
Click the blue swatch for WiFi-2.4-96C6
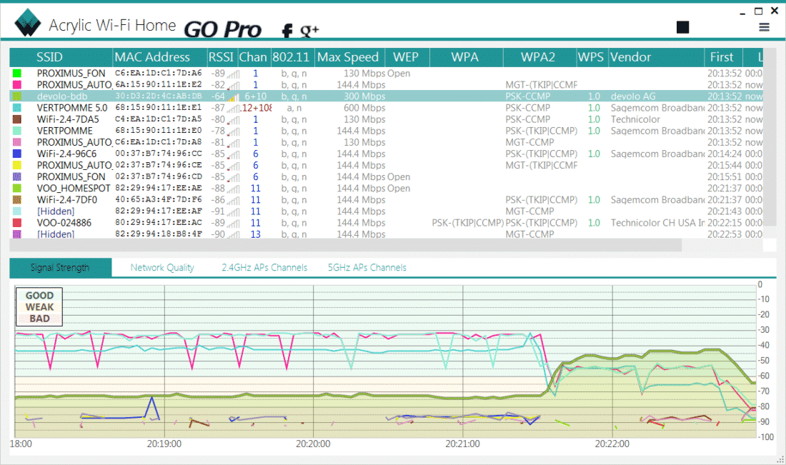pyautogui.click(x=17, y=154)
